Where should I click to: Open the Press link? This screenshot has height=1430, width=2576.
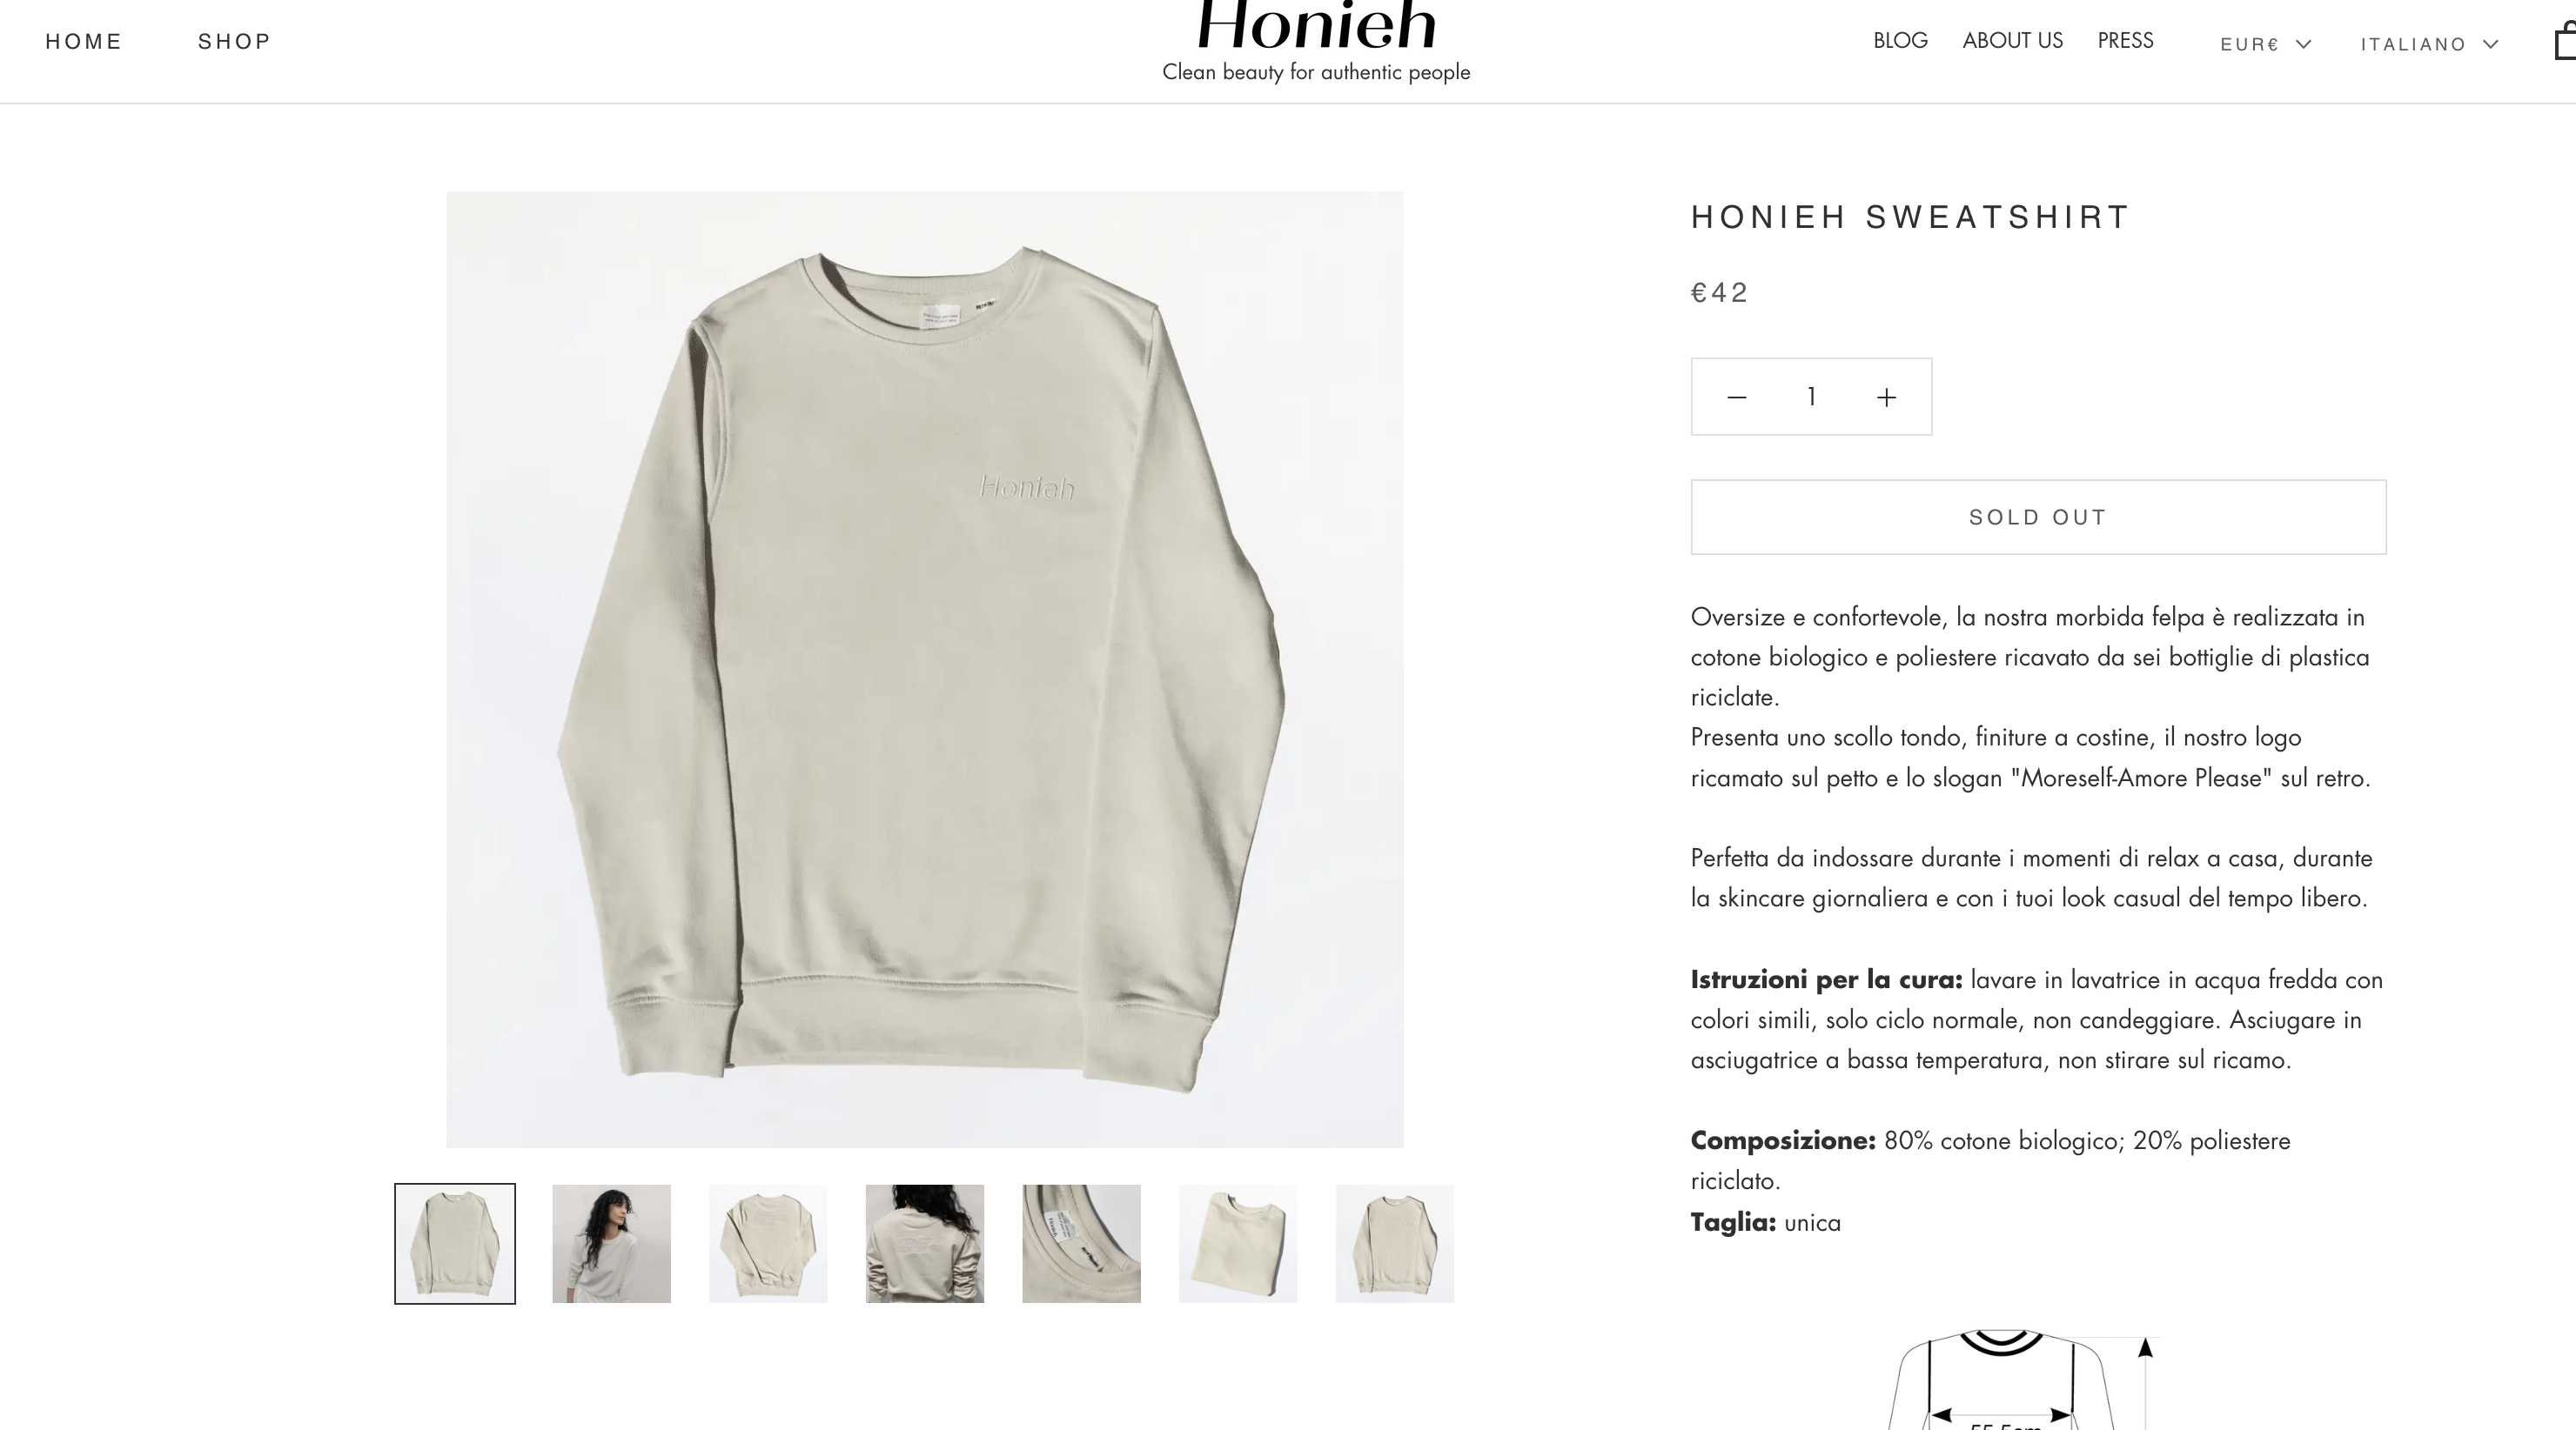[x=2125, y=41]
